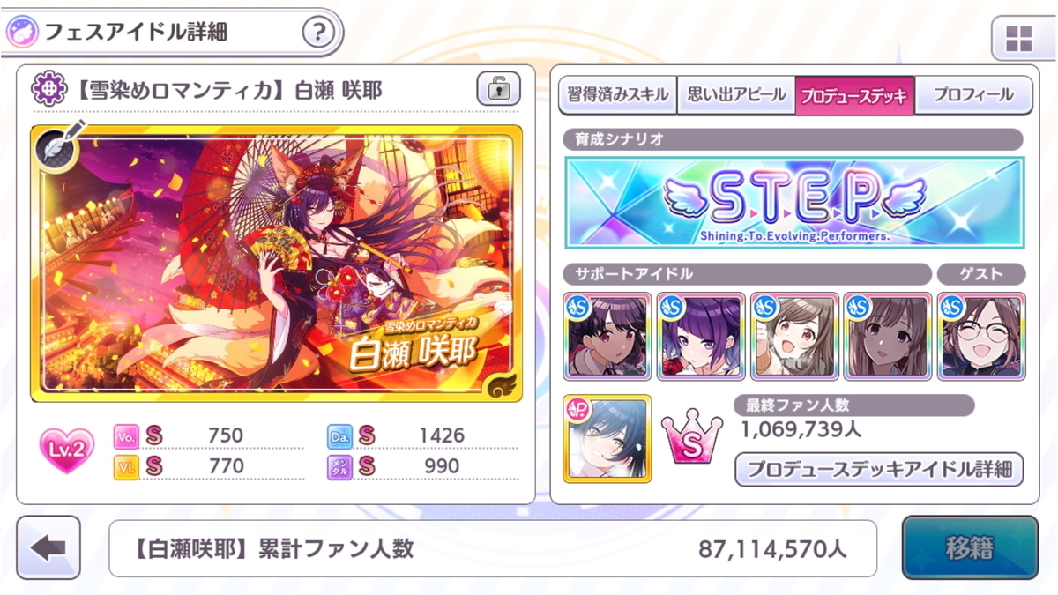Image resolution: width=1058 pixels, height=595 pixels.
Task: Switch to 習得済みスキル tab
Action: 616,94
